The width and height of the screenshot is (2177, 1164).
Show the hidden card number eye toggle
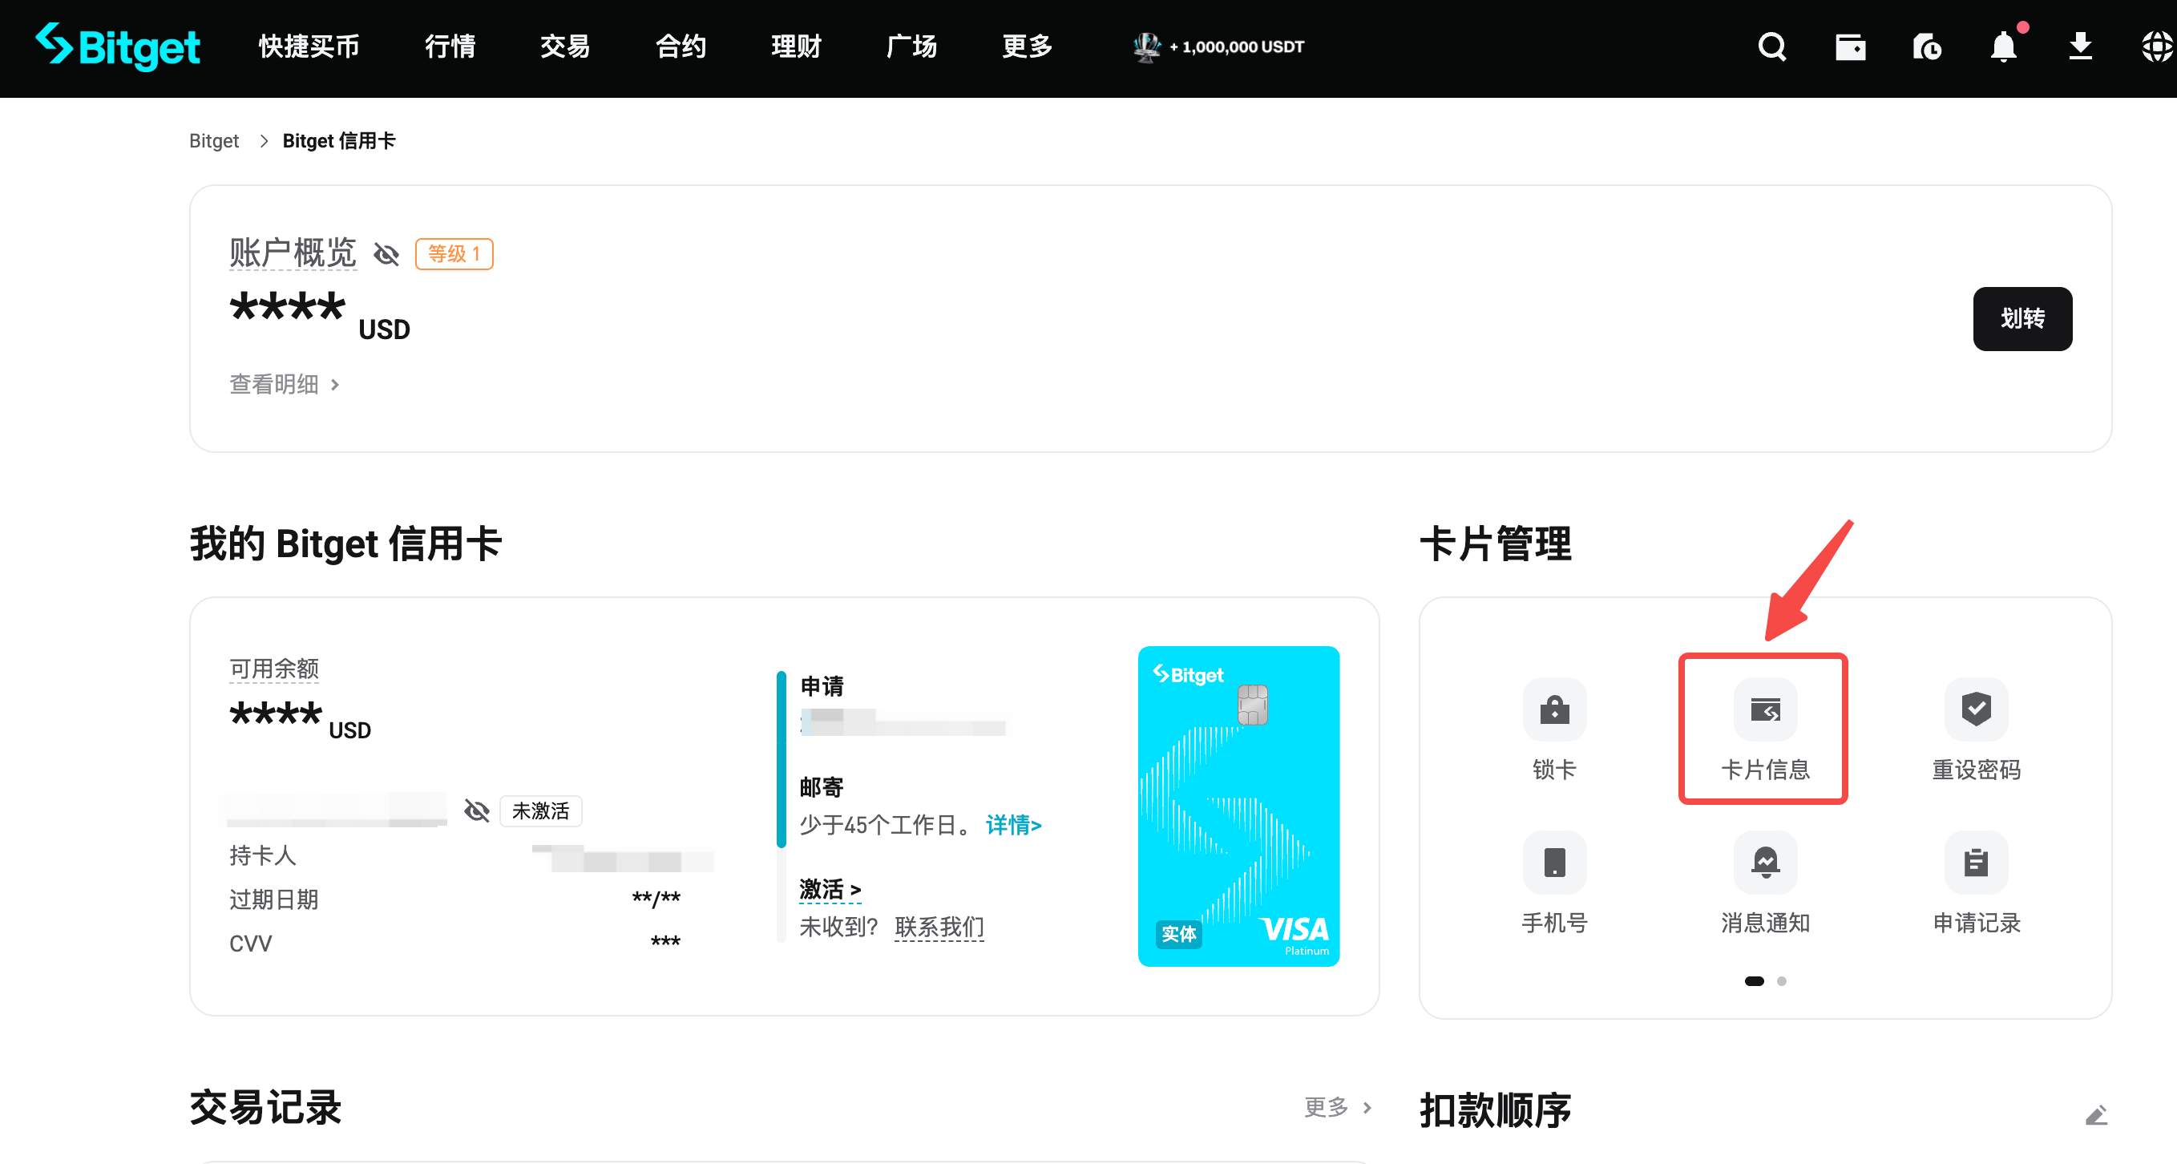pyautogui.click(x=477, y=810)
